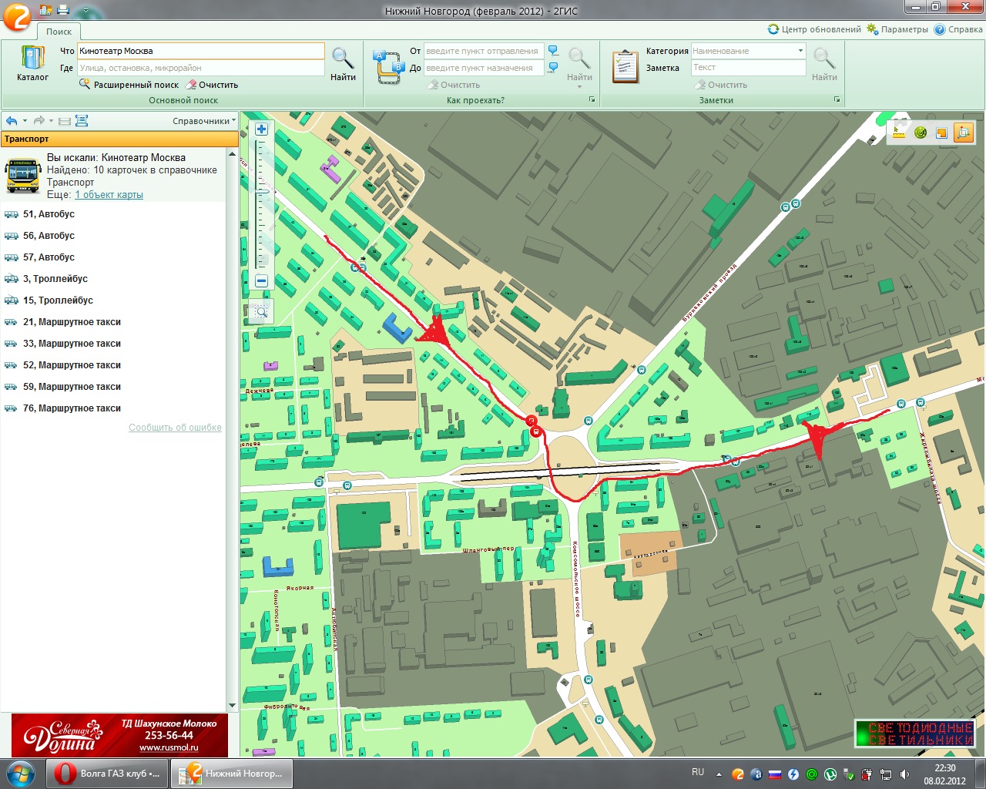
Task: Select the green radar radius tool on map
Action: tap(920, 133)
